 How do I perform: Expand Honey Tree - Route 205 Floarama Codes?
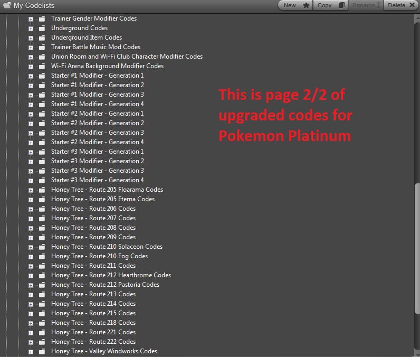(x=31, y=190)
